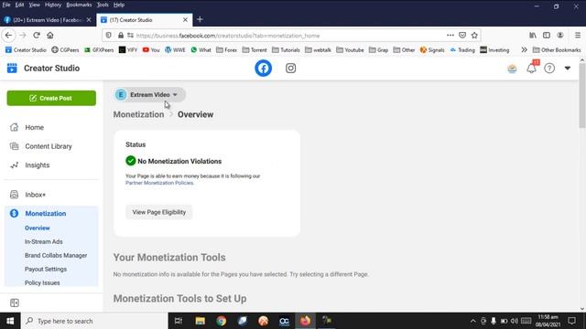Screen dimensions: 586x329
Task: Open the History menu
Action: coord(53,5)
